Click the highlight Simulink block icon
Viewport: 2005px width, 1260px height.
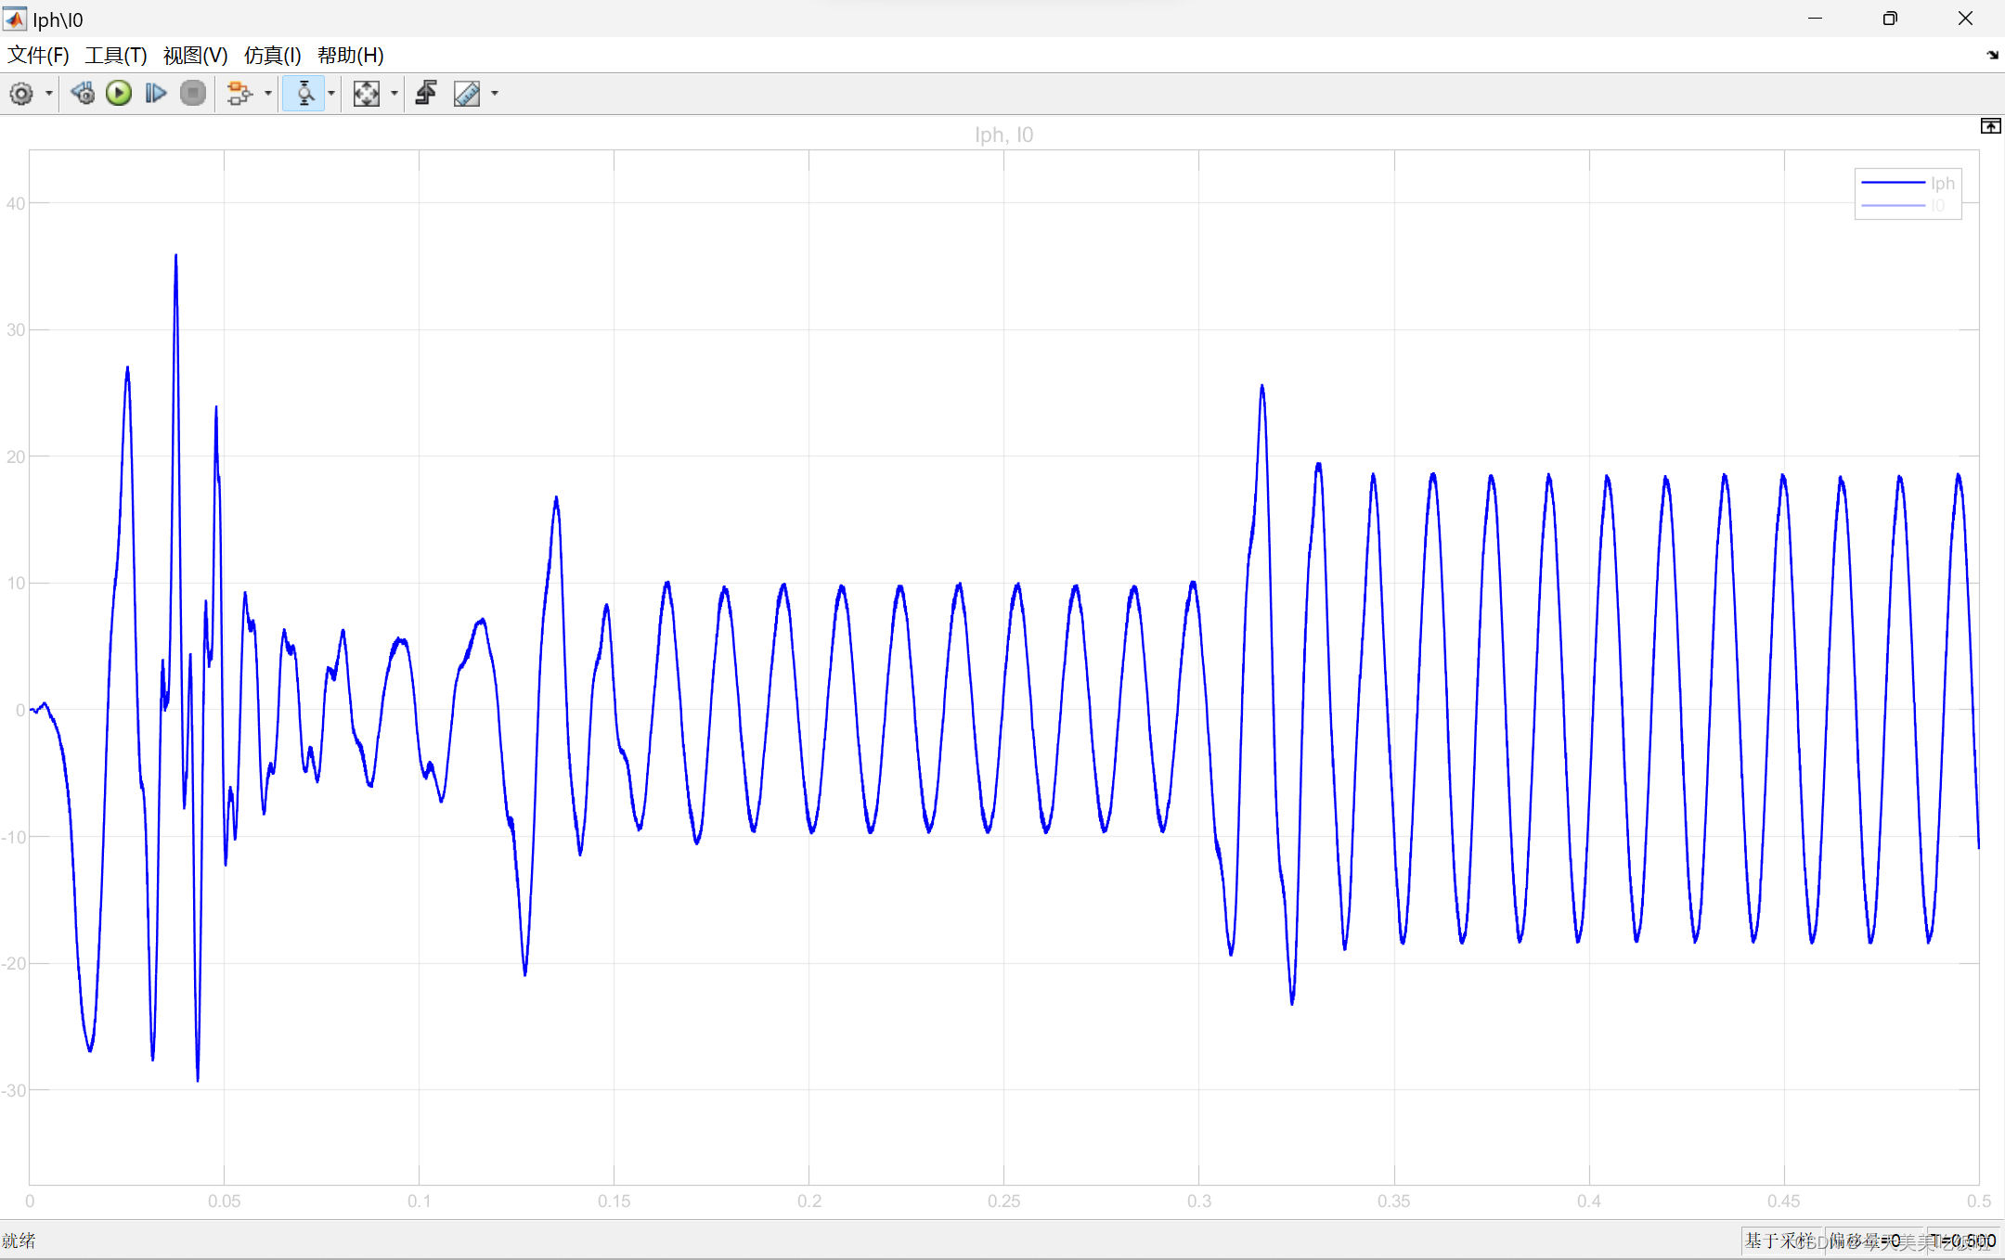(x=239, y=94)
